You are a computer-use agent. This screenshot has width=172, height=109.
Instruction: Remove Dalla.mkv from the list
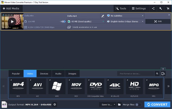(x=169, y=15)
